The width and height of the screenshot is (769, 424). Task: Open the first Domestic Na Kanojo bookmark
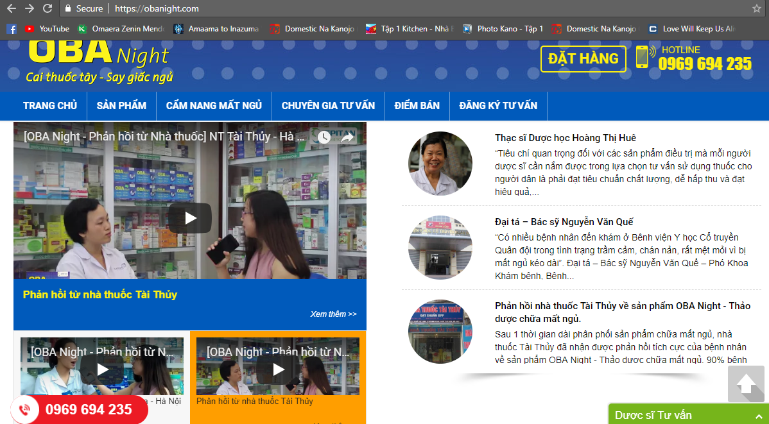313,29
